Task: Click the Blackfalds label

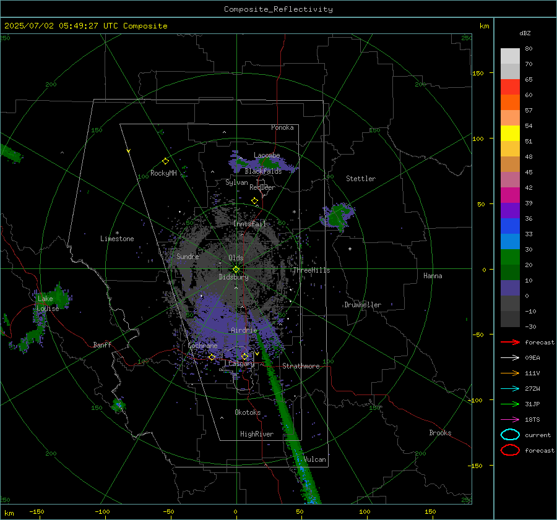Action: pos(263,171)
